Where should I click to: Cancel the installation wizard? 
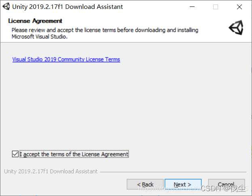pos(226,185)
